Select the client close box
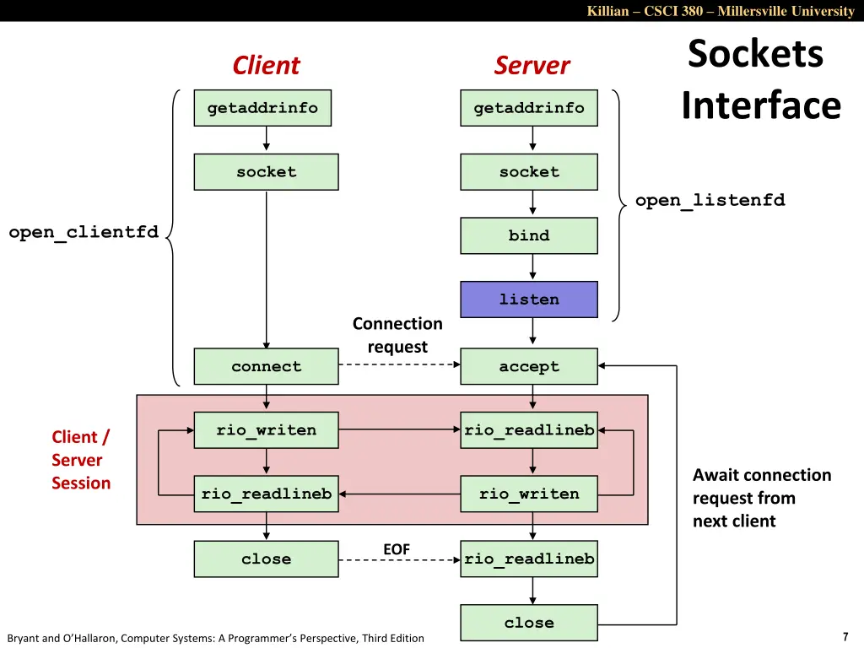The image size is (864, 648). tap(266, 559)
